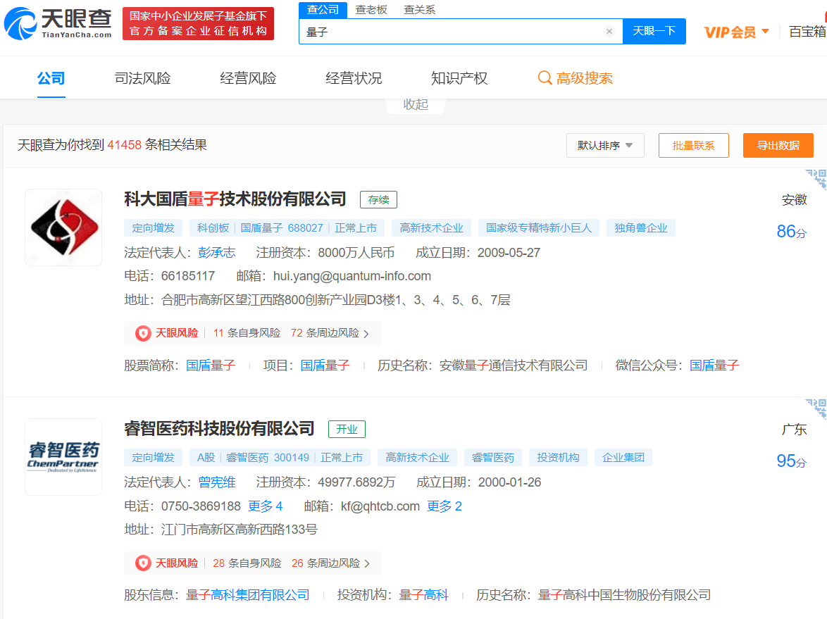Clear the search box text
Screen dimensions: 827x619
609,31
